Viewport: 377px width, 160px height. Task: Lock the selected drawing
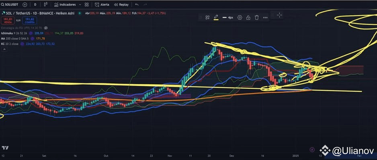pos(248,18)
